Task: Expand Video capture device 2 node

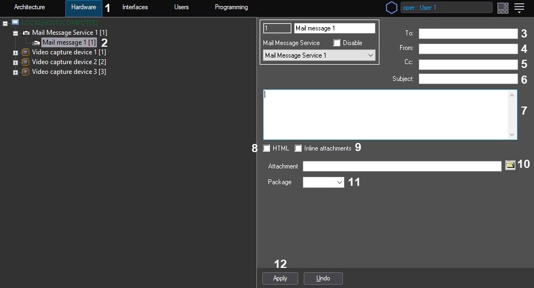Action: pyautogui.click(x=15, y=63)
